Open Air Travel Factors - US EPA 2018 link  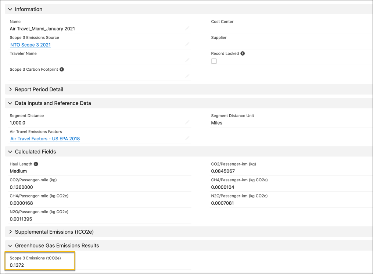tap(45, 139)
